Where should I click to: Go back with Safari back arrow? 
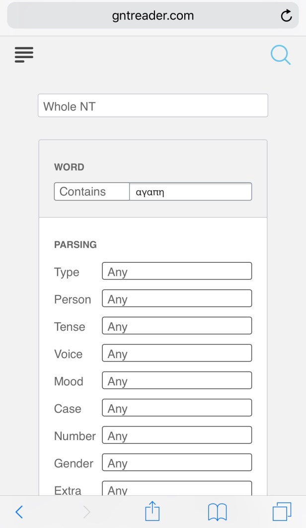(x=19, y=511)
